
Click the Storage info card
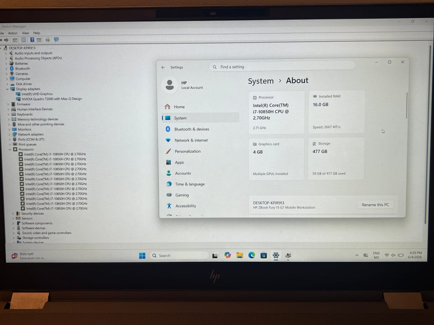[x=336, y=158]
